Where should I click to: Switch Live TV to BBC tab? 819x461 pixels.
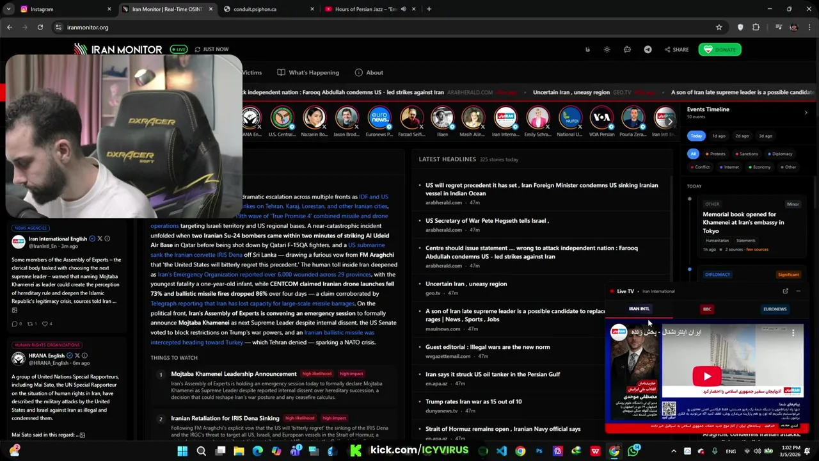click(707, 309)
